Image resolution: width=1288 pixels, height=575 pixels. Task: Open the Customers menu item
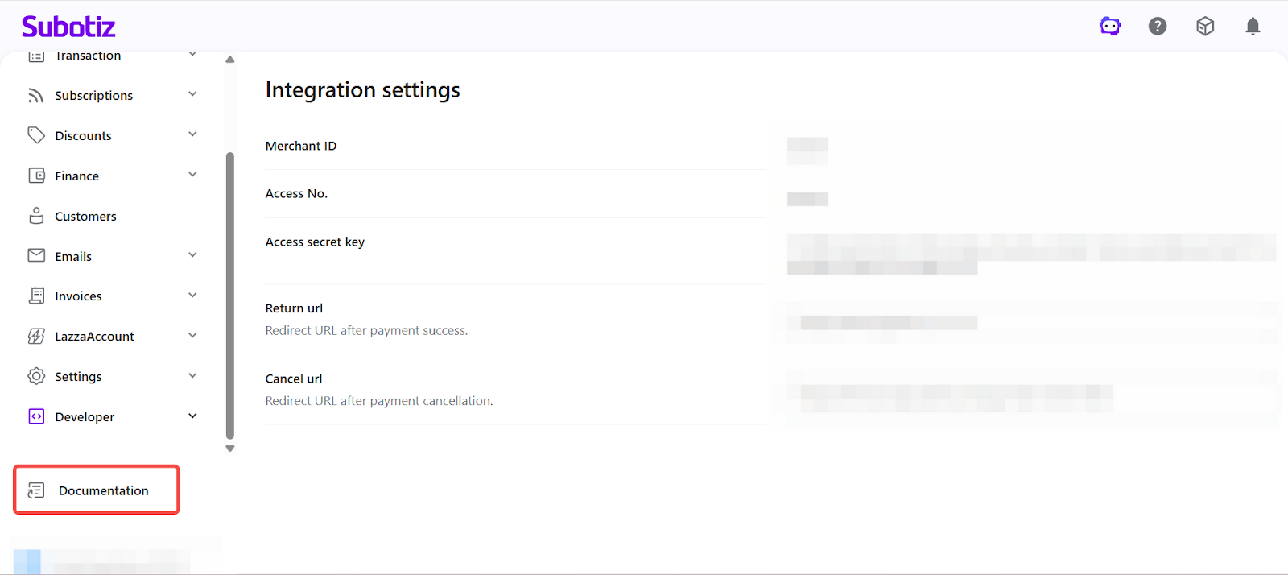[x=85, y=217]
